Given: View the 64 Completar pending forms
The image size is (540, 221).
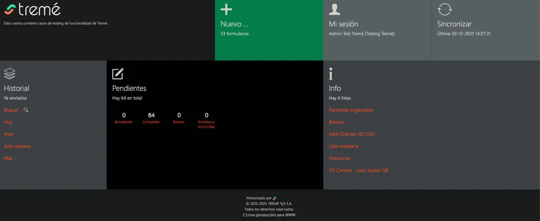Looking at the screenshot, I should click(151, 118).
